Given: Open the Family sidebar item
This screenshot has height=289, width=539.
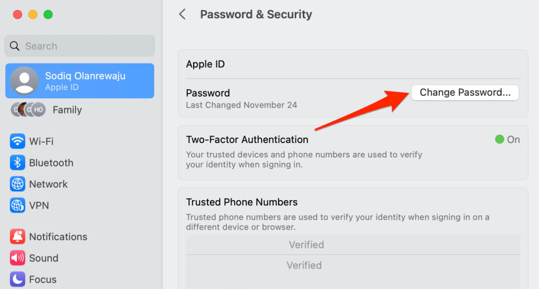Looking at the screenshot, I should (x=80, y=109).
